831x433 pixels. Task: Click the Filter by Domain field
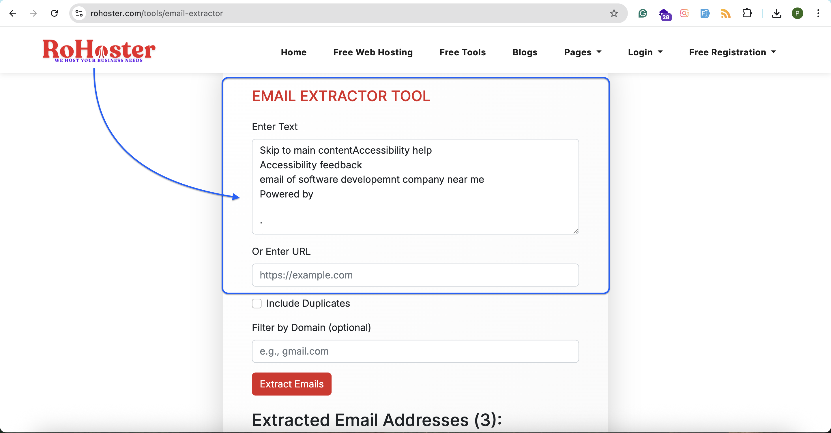point(415,351)
